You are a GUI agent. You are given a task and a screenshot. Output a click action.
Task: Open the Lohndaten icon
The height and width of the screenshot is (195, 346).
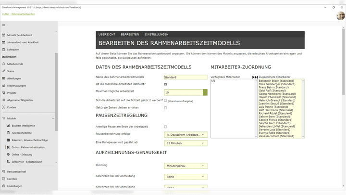(3, 50)
